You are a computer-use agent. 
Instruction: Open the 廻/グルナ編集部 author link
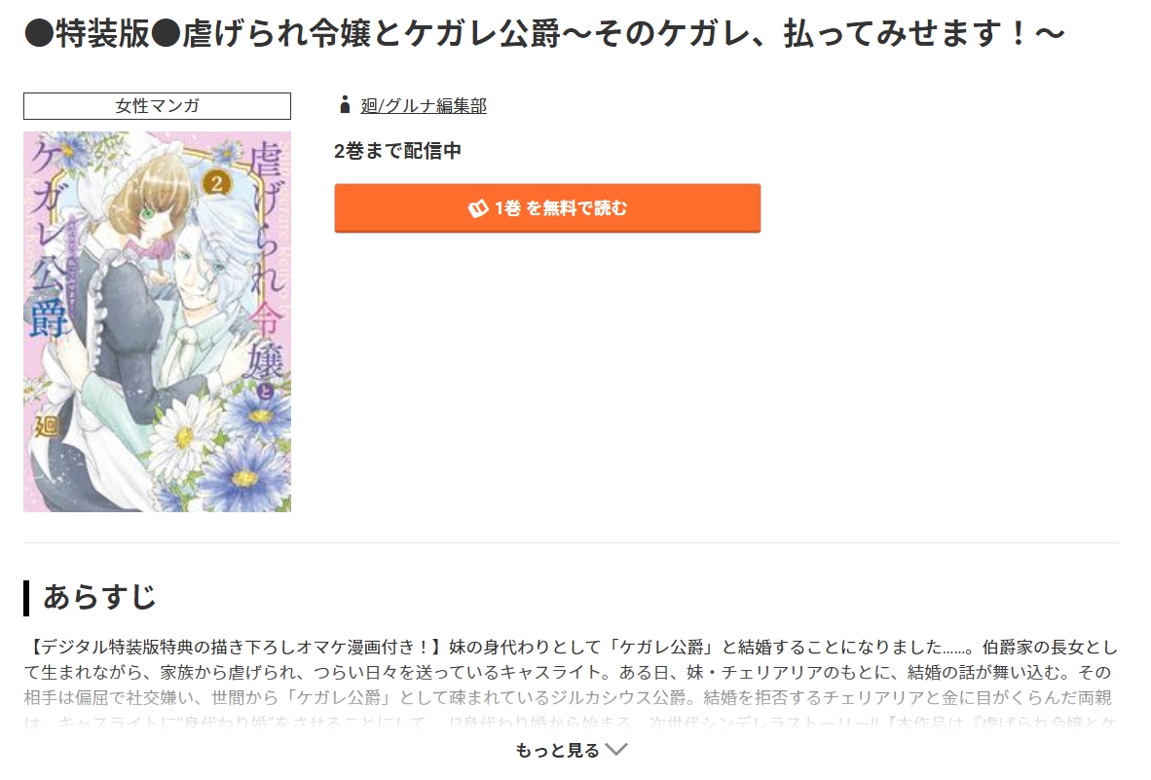pos(424,106)
